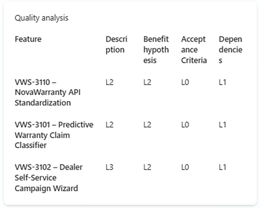Click the Description column header
Screen dimensions: 260x208
[x=116, y=44]
